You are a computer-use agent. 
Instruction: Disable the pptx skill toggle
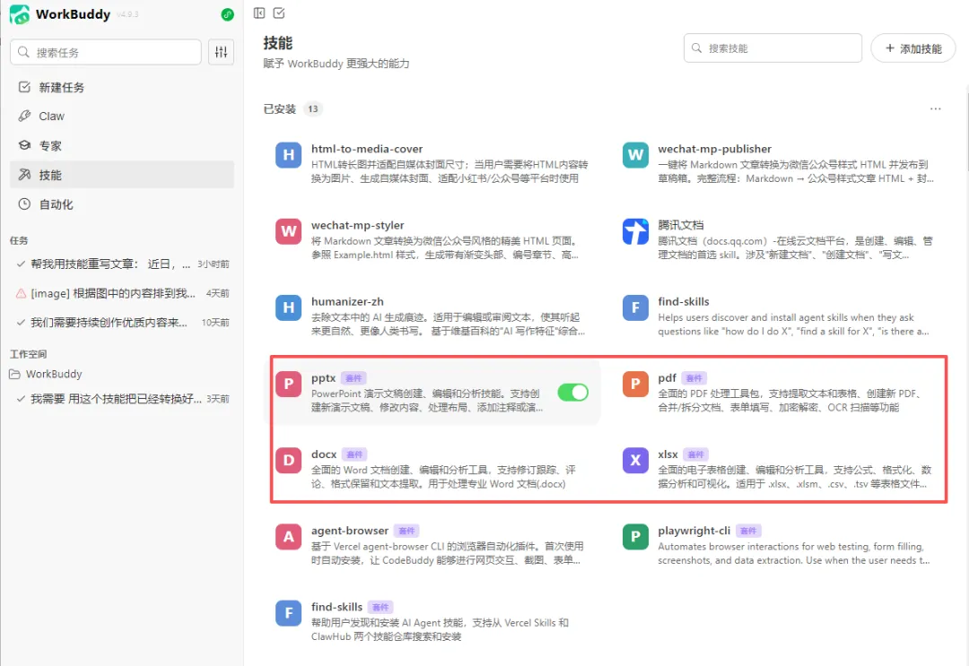point(572,392)
